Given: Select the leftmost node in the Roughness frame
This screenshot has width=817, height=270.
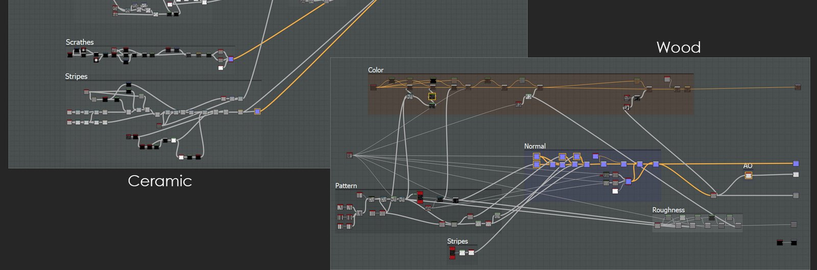Looking at the screenshot, I should click(658, 225).
